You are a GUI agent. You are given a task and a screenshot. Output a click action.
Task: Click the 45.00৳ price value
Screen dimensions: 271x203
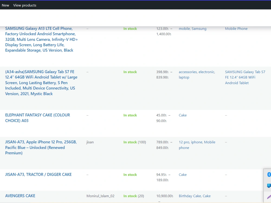(x=162, y=115)
